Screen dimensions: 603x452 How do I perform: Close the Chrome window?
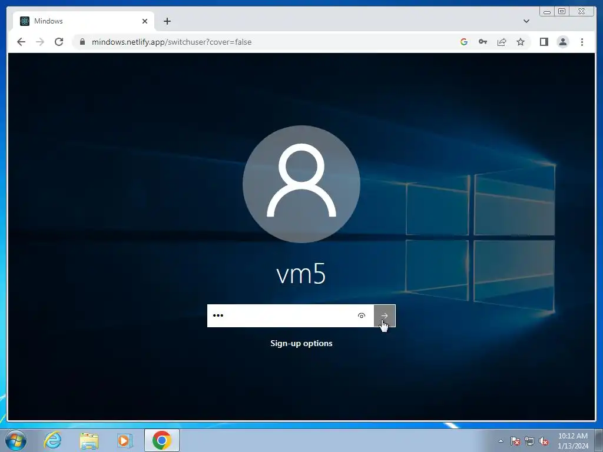[x=582, y=12]
